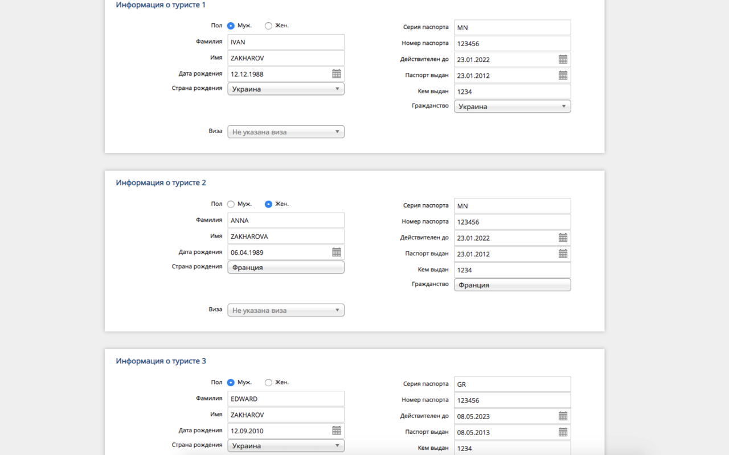Select Жен. gender for tourist 3

(x=268, y=382)
